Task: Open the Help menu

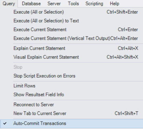Action: point(114,4)
